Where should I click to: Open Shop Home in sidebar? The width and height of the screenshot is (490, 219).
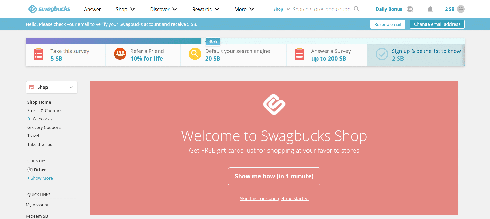[x=39, y=102]
